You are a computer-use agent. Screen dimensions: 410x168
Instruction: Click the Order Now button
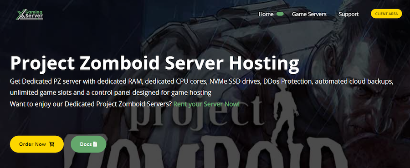point(36,144)
